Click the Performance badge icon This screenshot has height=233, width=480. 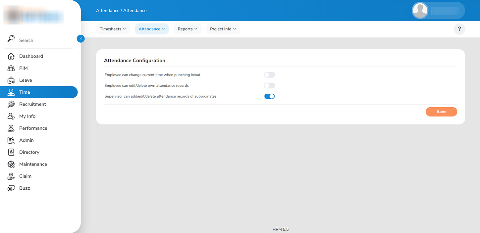click(x=11, y=128)
